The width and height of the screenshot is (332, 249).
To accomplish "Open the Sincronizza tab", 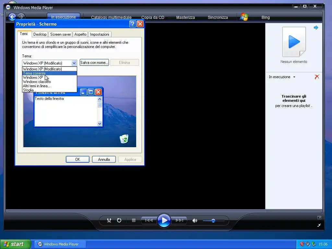I will (x=218, y=18).
